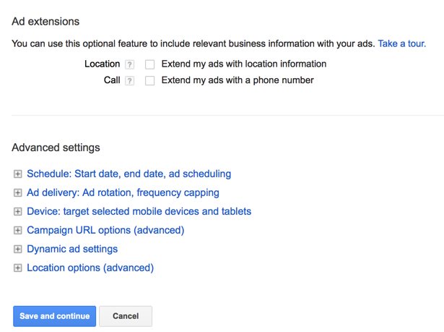The image size is (444, 332).
Task: Open the 'Location options (advanced)' text link
Action: (90, 268)
